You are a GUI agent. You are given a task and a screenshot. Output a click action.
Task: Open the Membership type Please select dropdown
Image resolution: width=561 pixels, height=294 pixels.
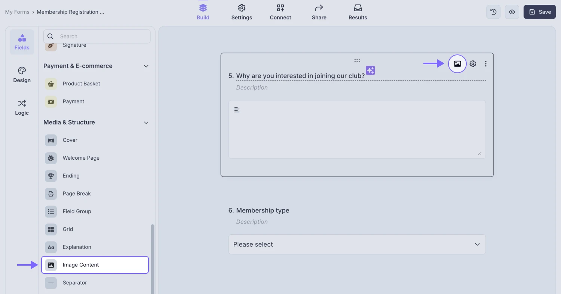[357, 244]
